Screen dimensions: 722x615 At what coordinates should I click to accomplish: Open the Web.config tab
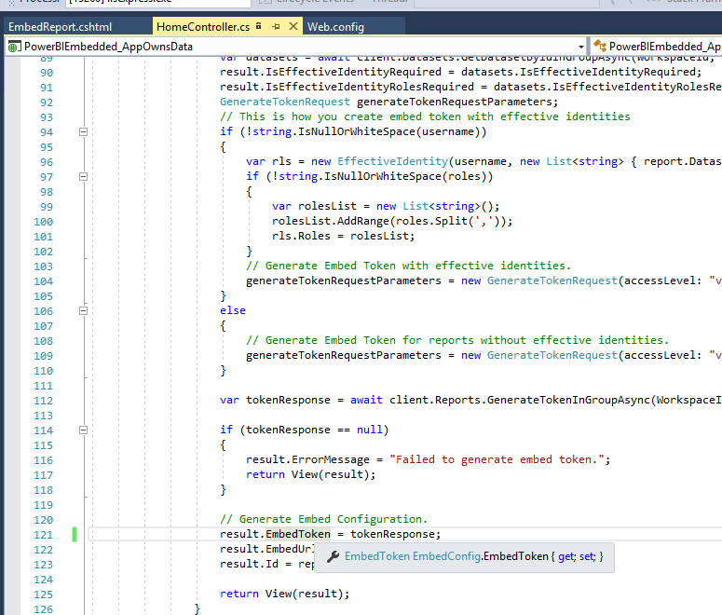pos(335,27)
